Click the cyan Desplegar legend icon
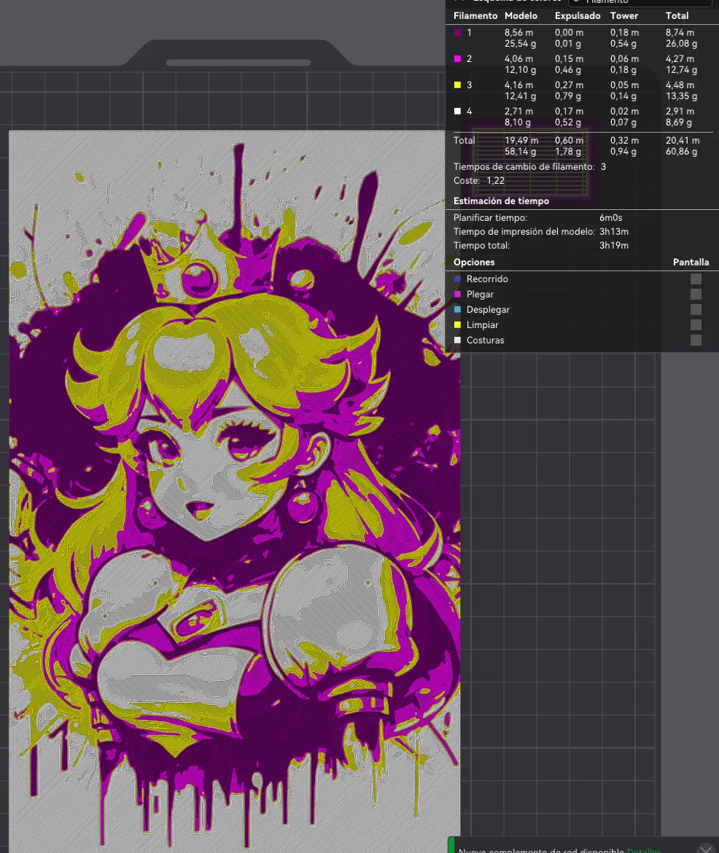 point(457,309)
